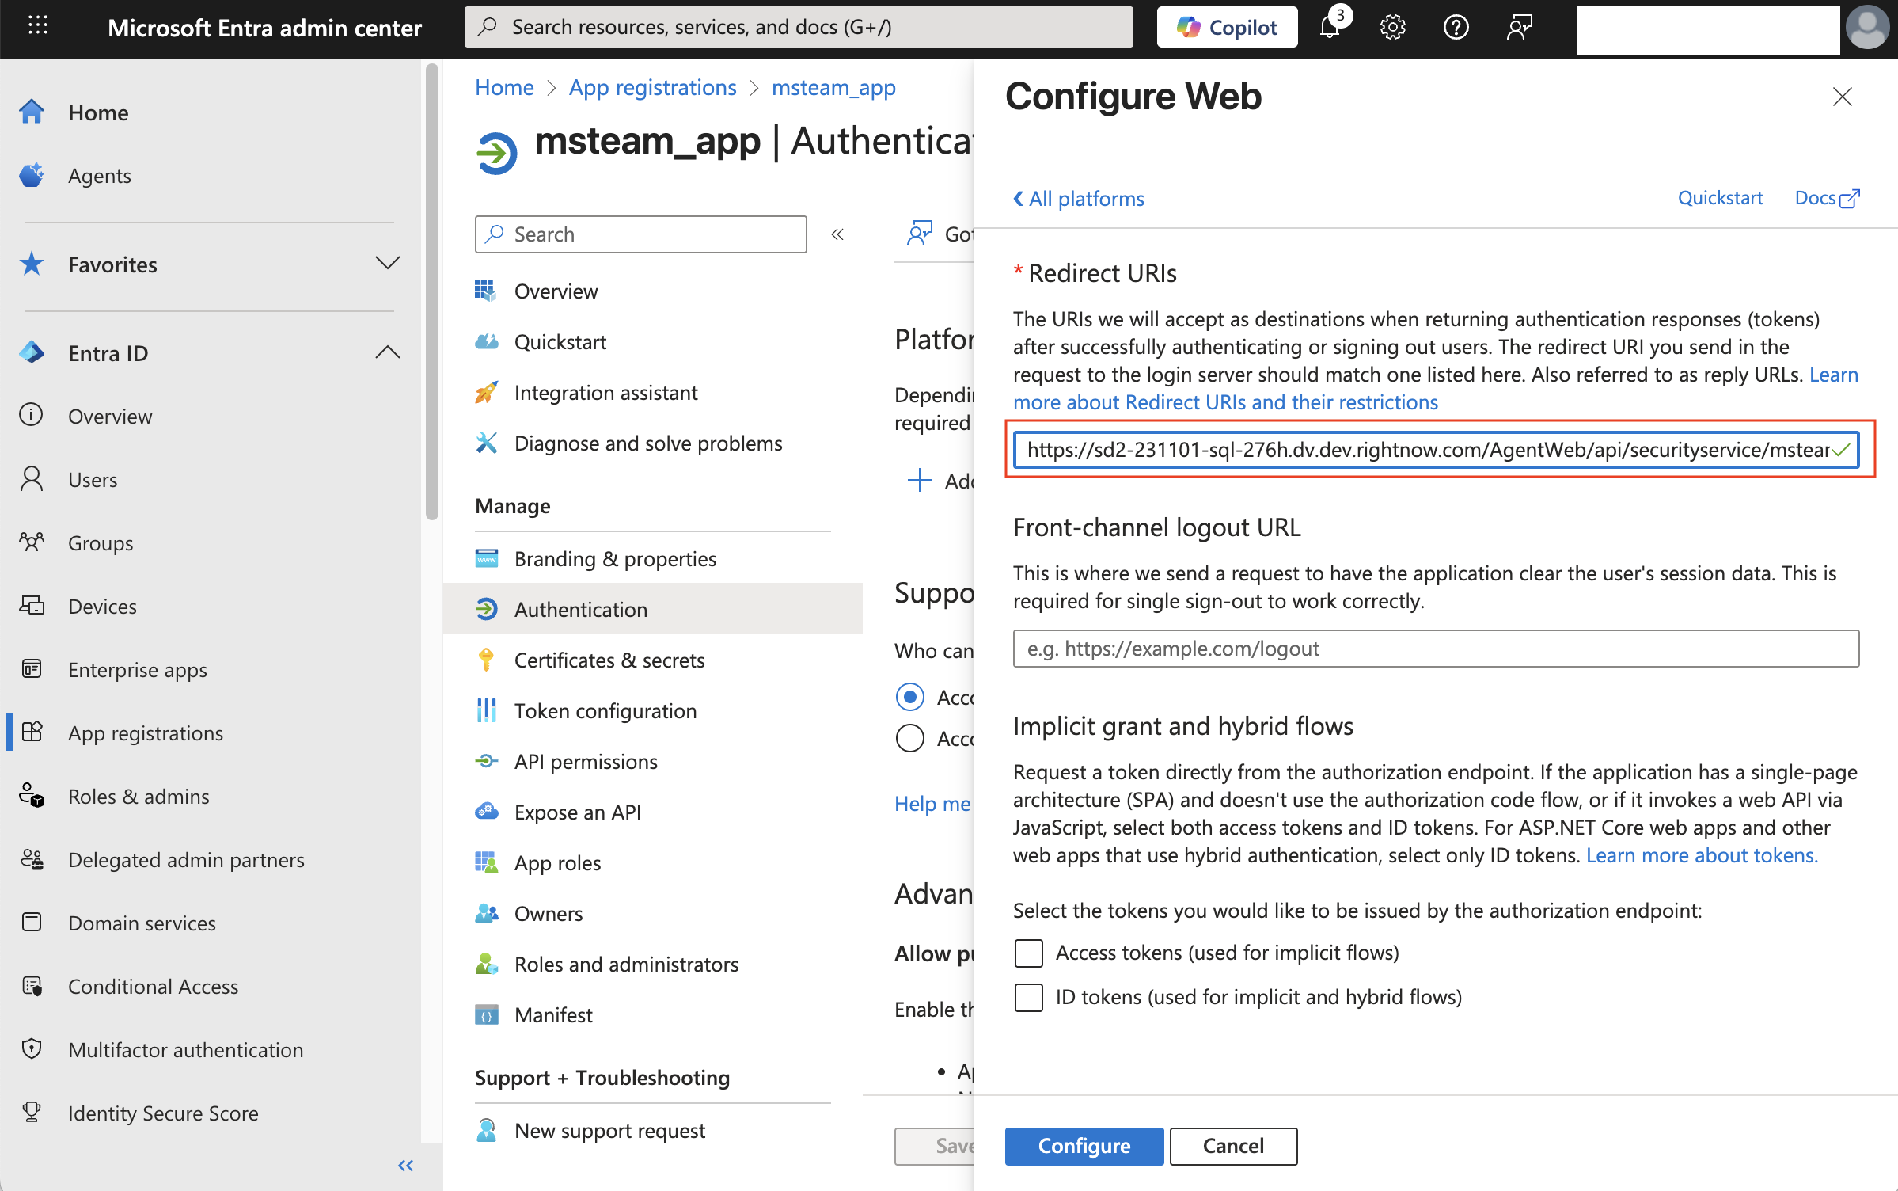Click the blue Configure button
This screenshot has height=1191, width=1898.
click(1083, 1146)
